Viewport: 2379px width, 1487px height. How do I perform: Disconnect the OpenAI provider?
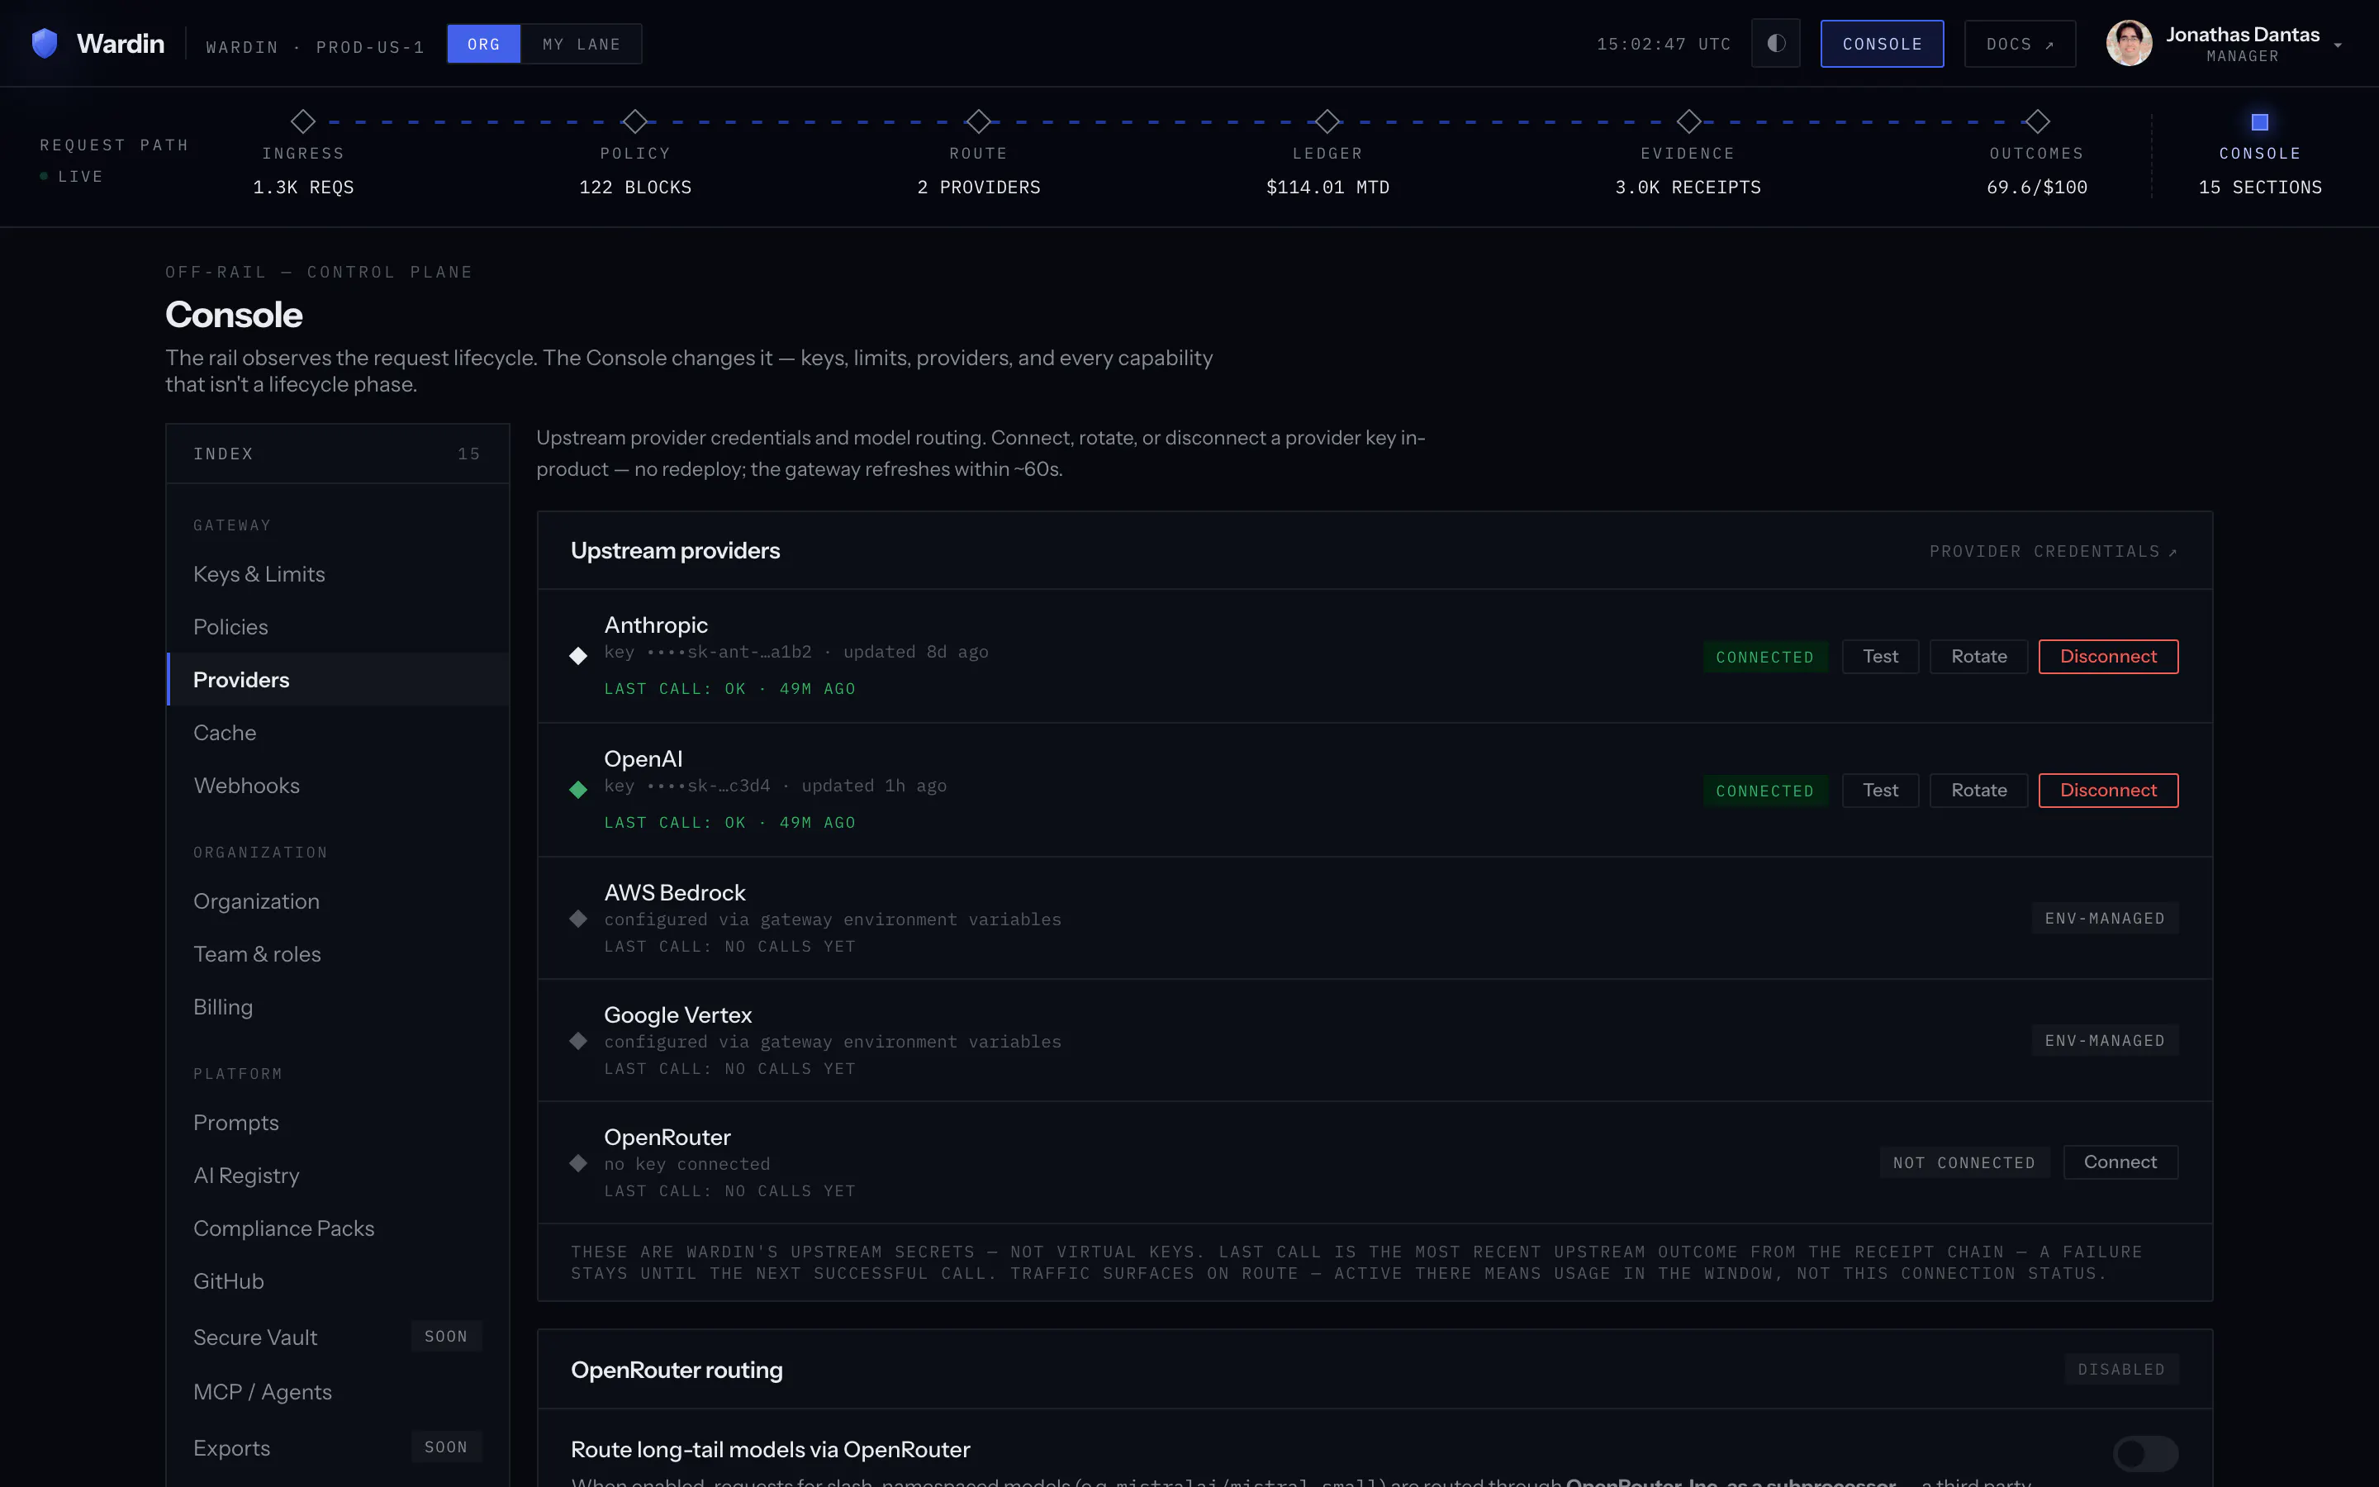2108,791
